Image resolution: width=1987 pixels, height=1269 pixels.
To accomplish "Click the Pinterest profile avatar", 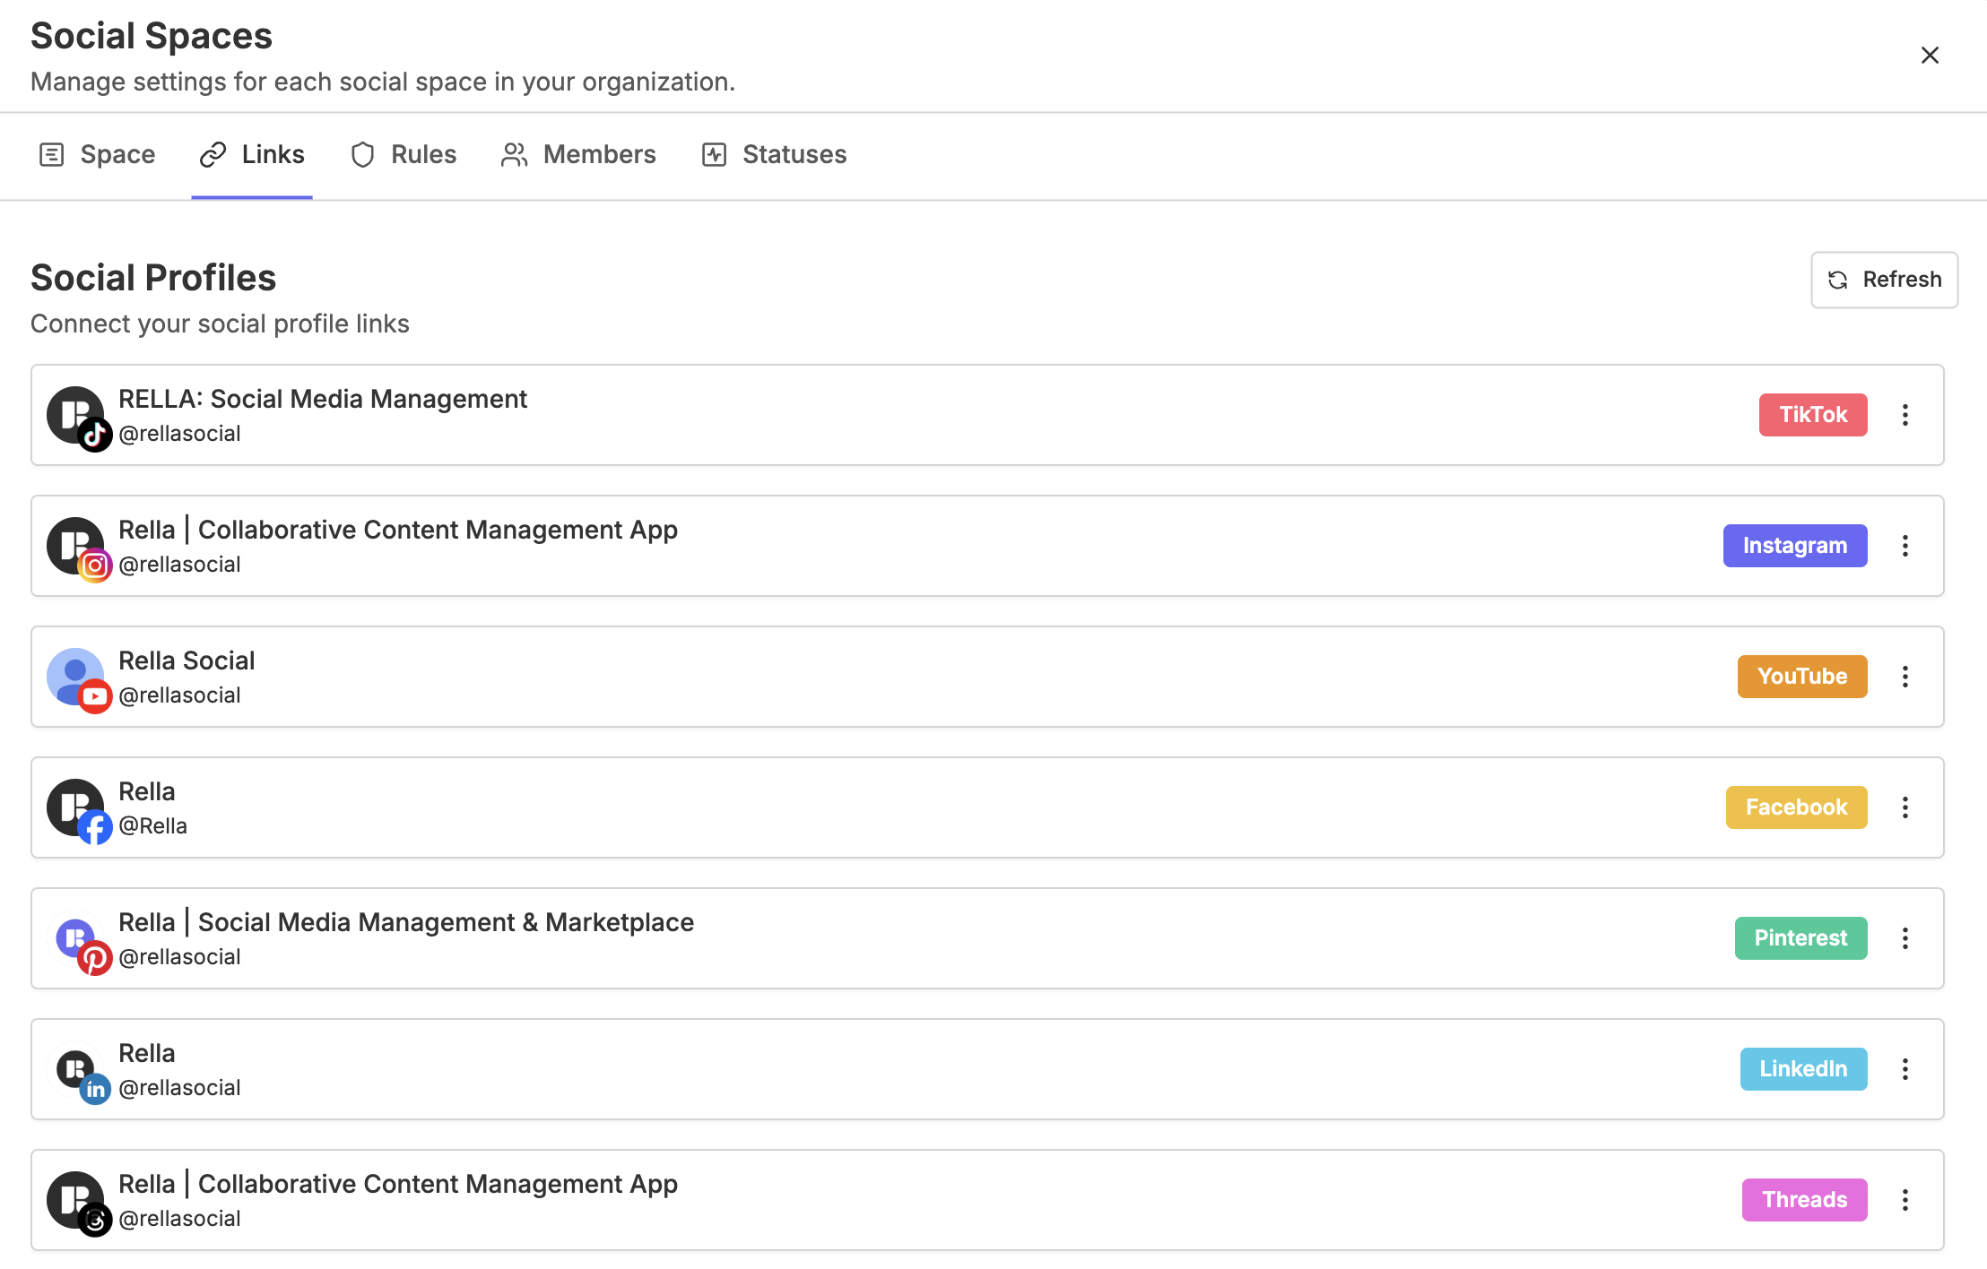I will [76, 938].
